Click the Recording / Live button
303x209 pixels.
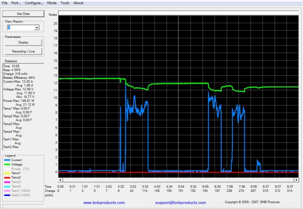pyautogui.click(x=23, y=51)
